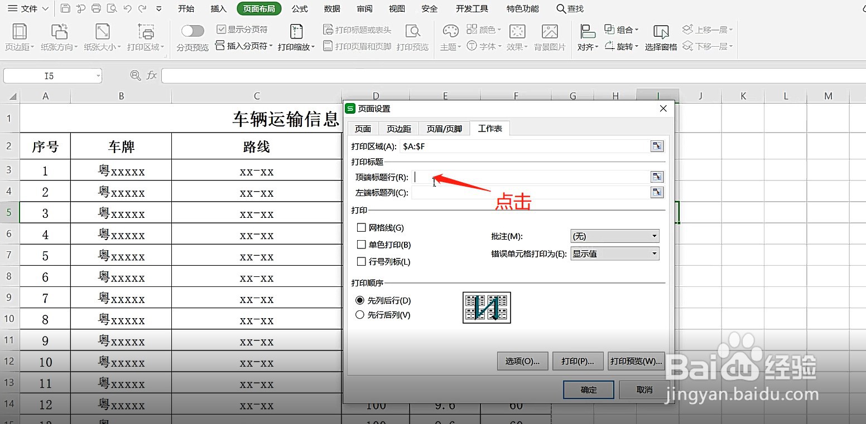The image size is (866, 424).
Task: Open the 开始 ribbon tab
Action: 186,8
